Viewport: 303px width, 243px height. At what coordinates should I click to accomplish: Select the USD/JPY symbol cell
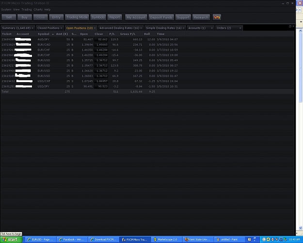coord(43,87)
